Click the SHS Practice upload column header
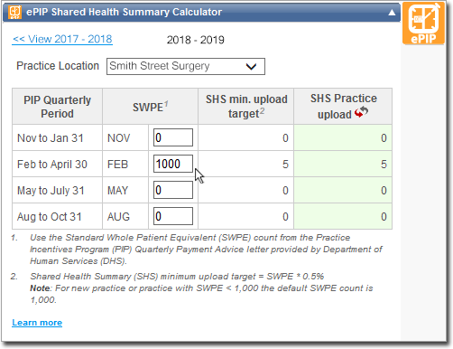The image size is (453, 349). click(x=343, y=107)
